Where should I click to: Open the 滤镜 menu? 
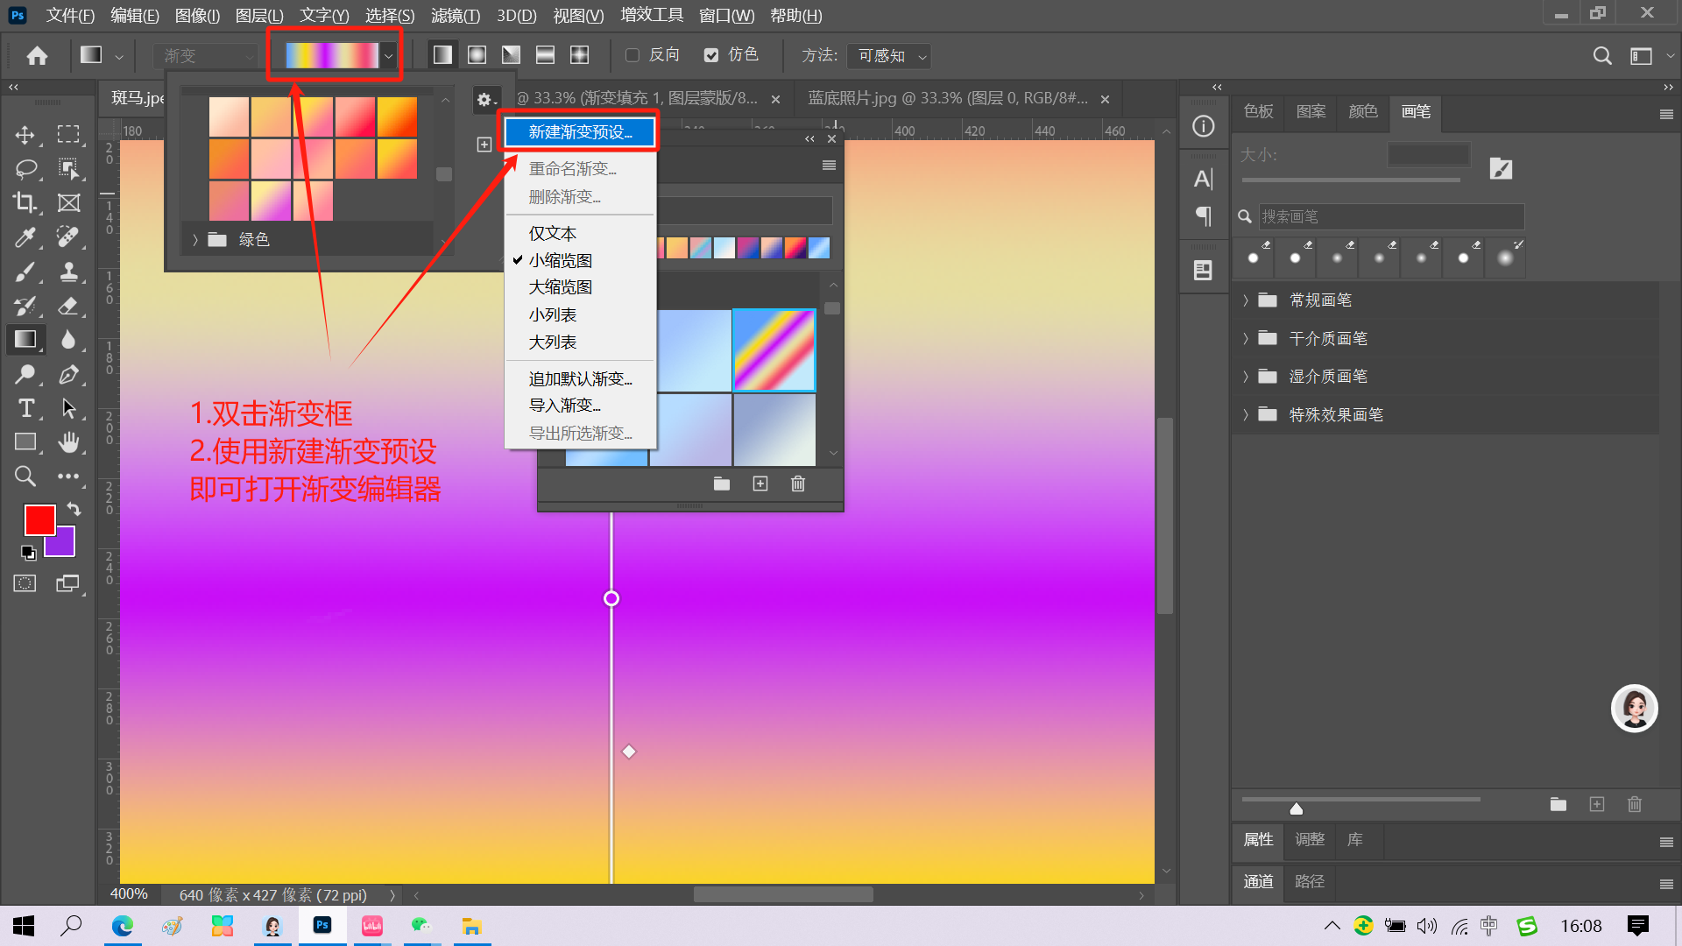point(455,16)
